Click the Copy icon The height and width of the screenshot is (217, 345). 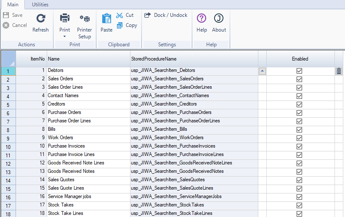point(120,25)
